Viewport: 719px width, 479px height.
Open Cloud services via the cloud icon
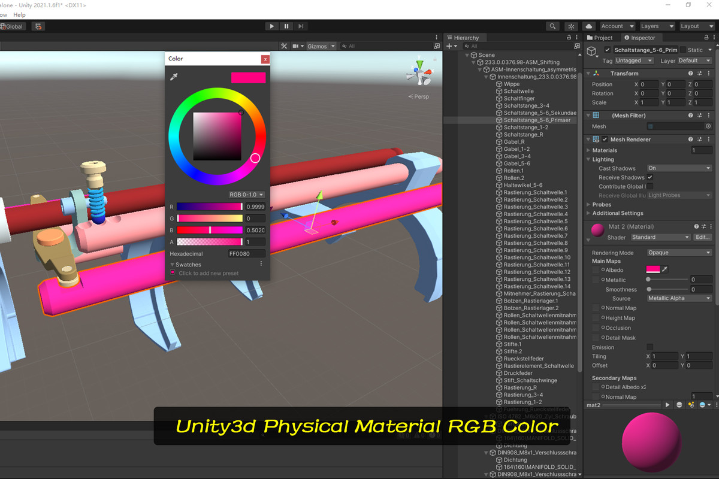point(589,26)
